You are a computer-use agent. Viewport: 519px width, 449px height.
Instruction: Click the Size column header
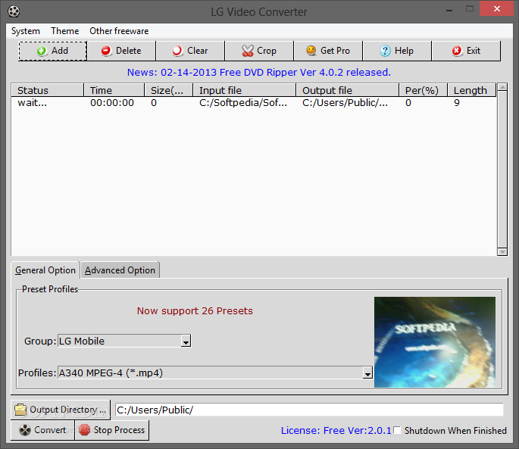[169, 90]
